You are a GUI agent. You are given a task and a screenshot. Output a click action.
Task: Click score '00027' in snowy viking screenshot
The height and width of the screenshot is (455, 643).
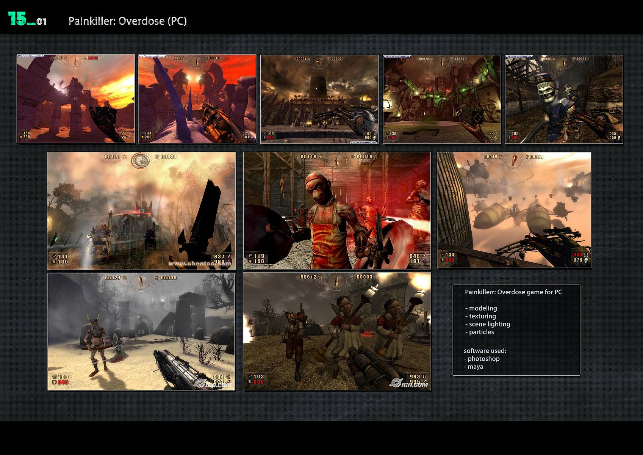(113, 278)
